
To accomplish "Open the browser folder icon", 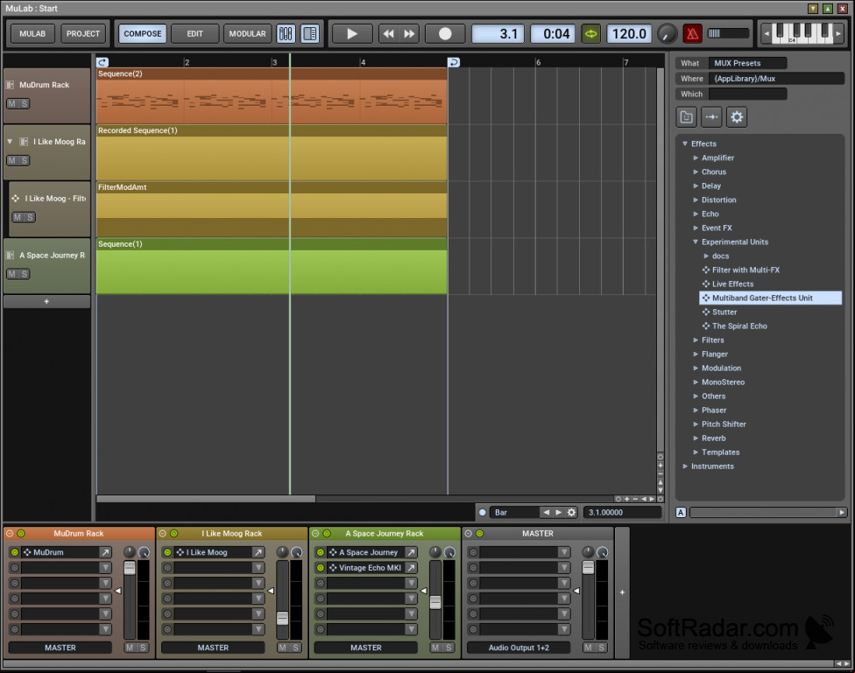I will point(687,116).
